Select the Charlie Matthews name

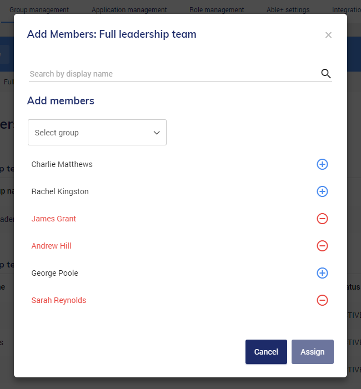[62, 164]
